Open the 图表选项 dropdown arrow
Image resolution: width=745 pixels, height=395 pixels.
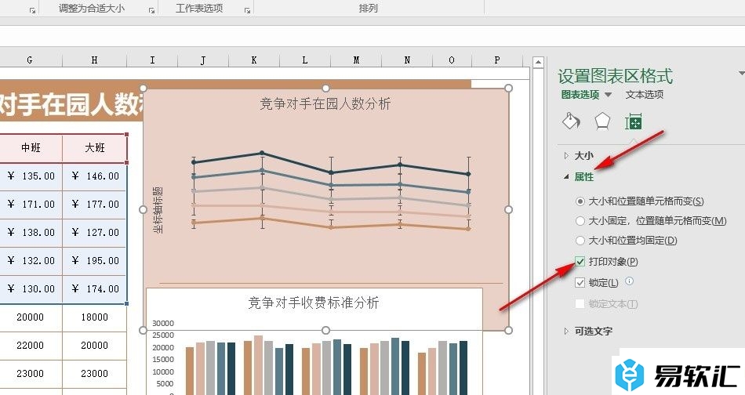[609, 95]
